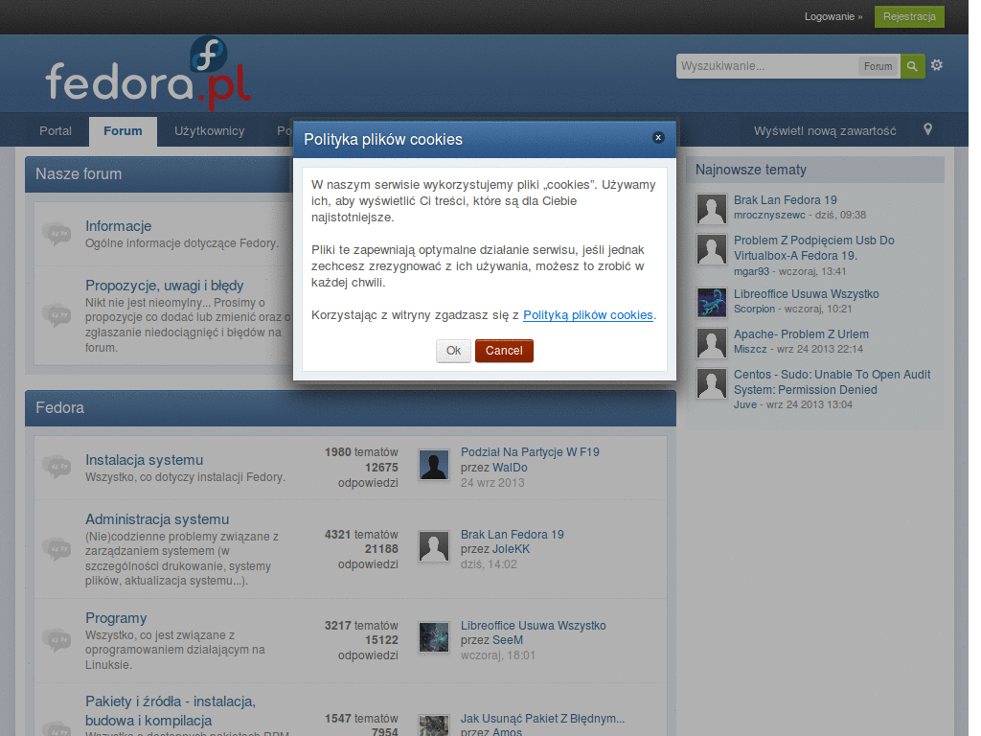This screenshot has width=981, height=736.
Task: Click the Informacje forum speech-bubble icon
Action: tap(57, 234)
